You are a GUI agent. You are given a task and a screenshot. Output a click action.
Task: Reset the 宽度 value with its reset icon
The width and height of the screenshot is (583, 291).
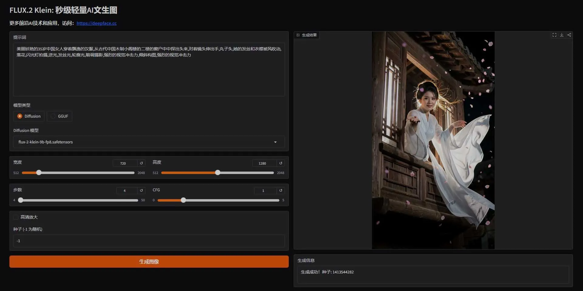pyautogui.click(x=141, y=163)
